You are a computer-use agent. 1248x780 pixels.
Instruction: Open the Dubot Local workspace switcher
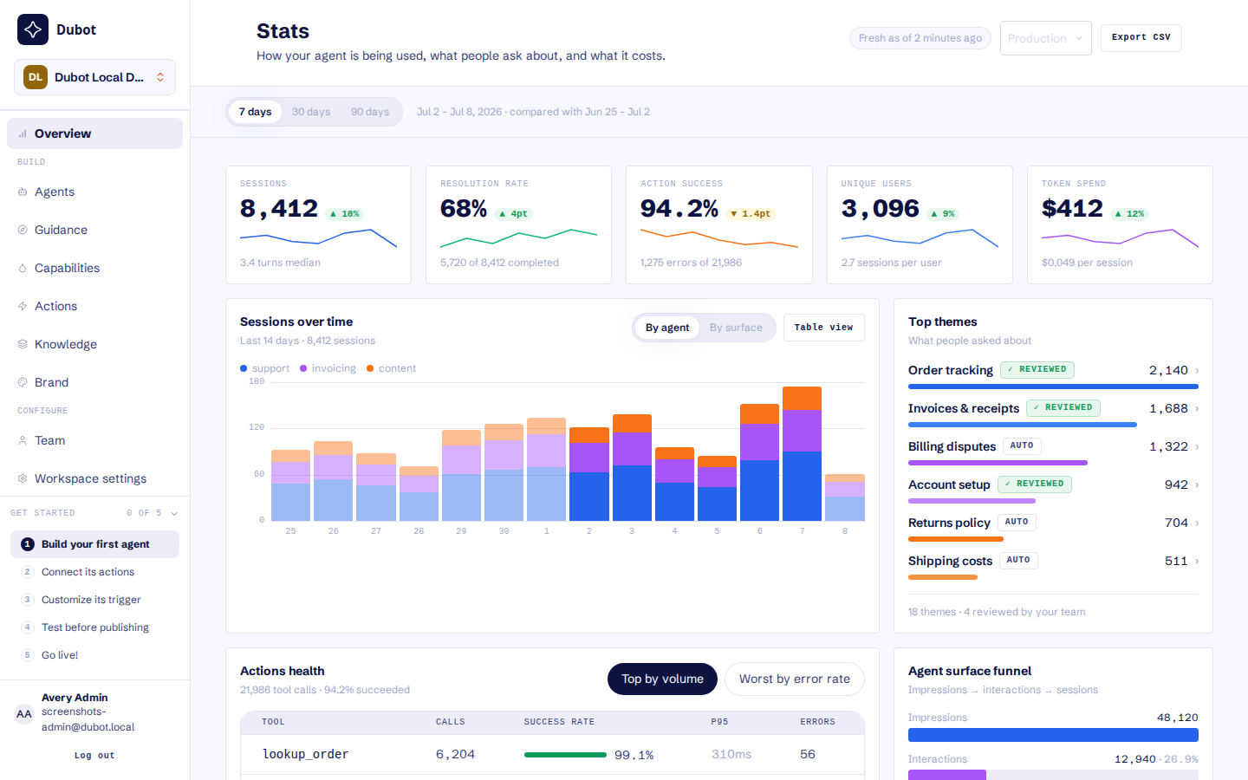click(x=95, y=77)
